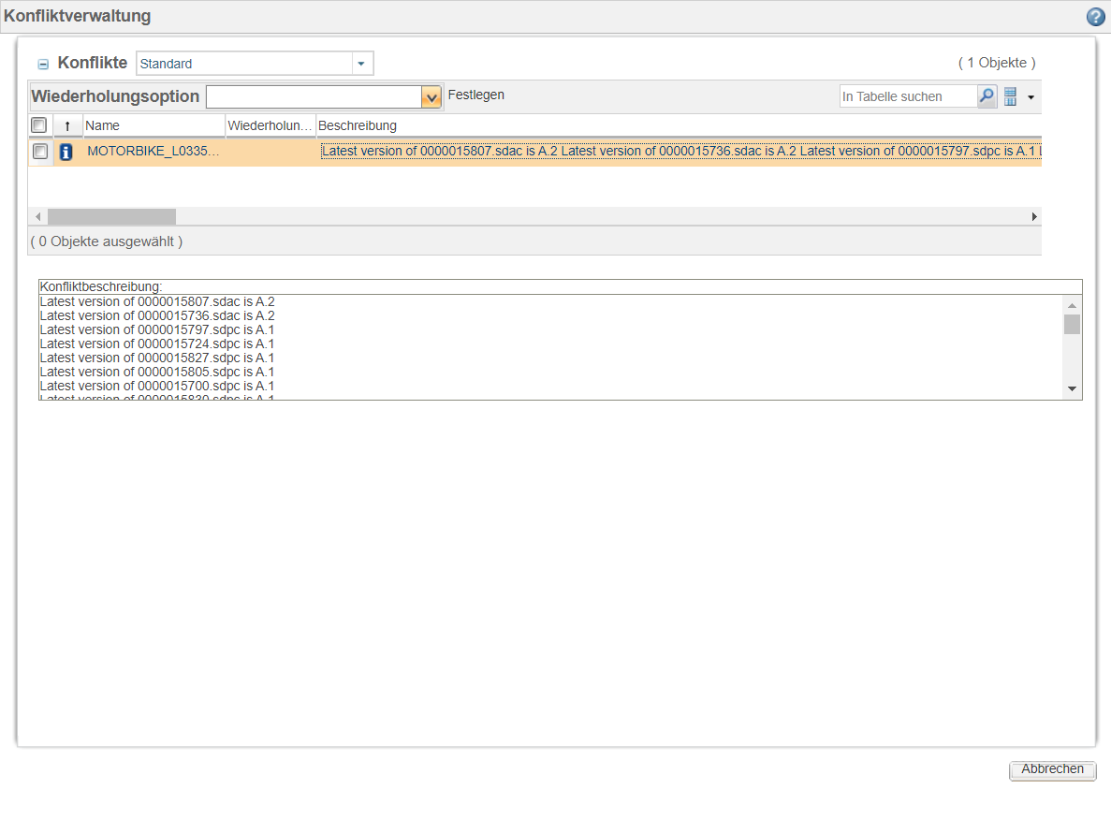Click the ( 1 Objekte ) count text
The image size is (1111, 819).
point(997,63)
